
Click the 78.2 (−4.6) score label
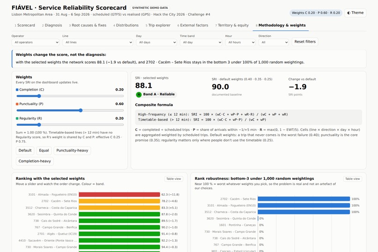[169, 201]
